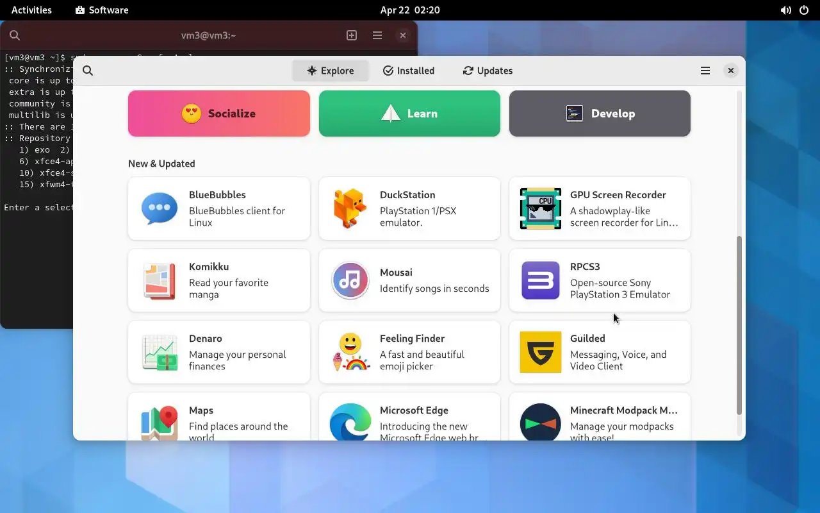The height and width of the screenshot is (513, 820).
Task: Click the power icon in top bar
Action: [x=804, y=10]
